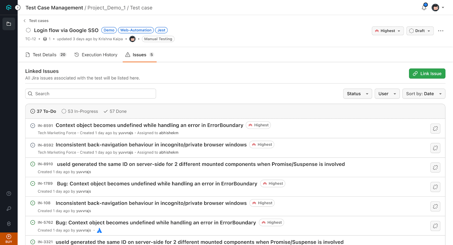The height and width of the screenshot is (245, 453).
Task: Click the BUY upgrade button
Action: click(9, 239)
